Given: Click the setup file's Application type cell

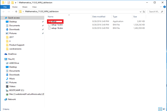Looking at the screenshot, I should tap(118, 21).
